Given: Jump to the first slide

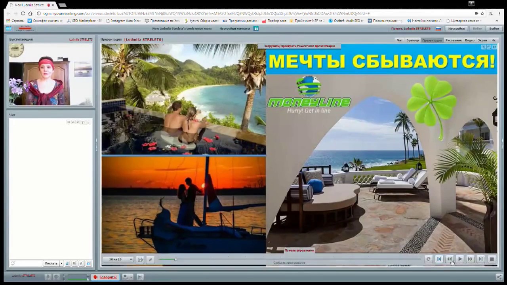Looking at the screenshot, I should [x=439, y=259].
